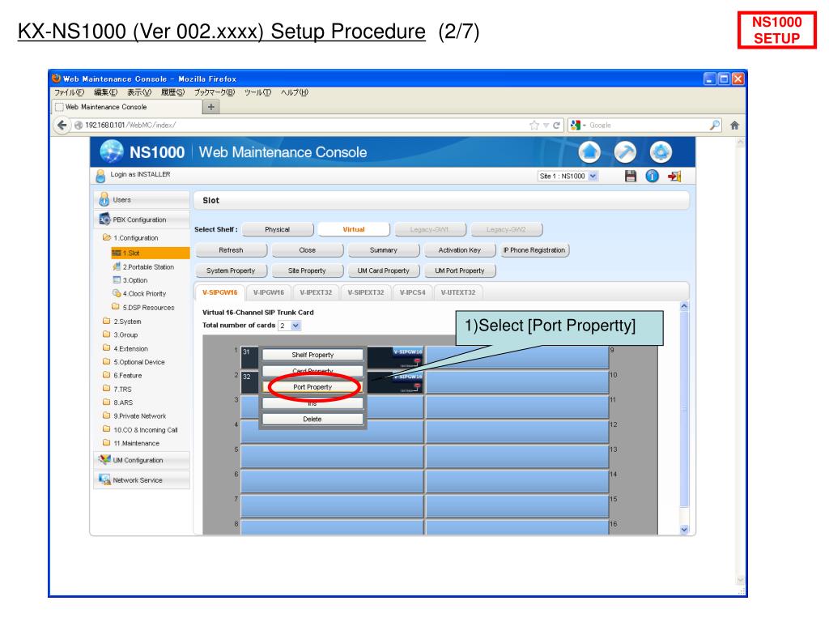Choose Port Property in popup menu
Viewport: 829px width, 622px height.
click(x=312, y=387)
